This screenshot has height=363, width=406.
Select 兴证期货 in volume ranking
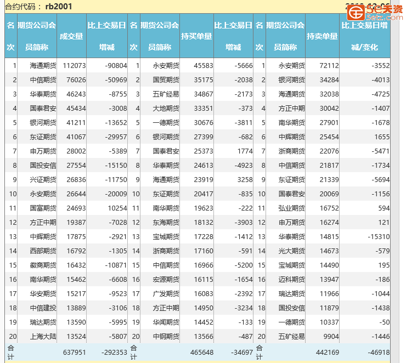[43, 179]
